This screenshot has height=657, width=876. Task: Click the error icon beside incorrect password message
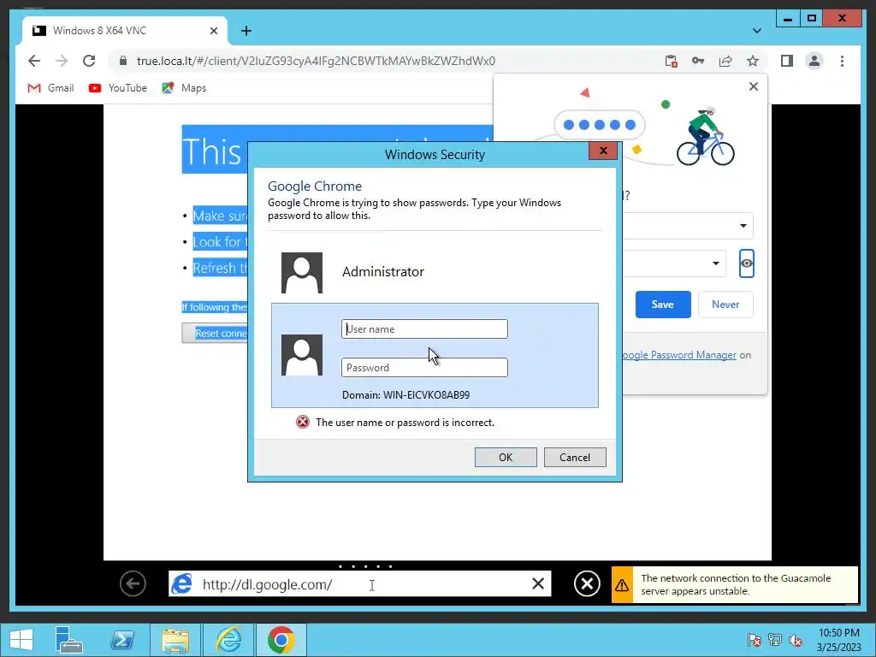coord(302,422)
